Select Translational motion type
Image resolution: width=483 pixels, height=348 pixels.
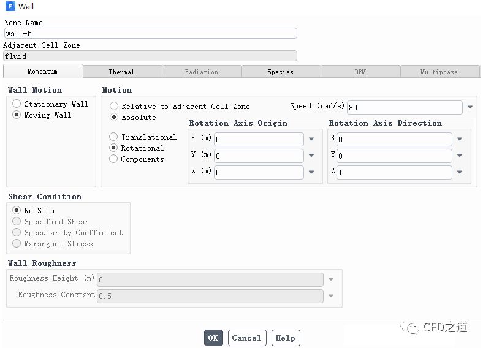click(114, 137)
